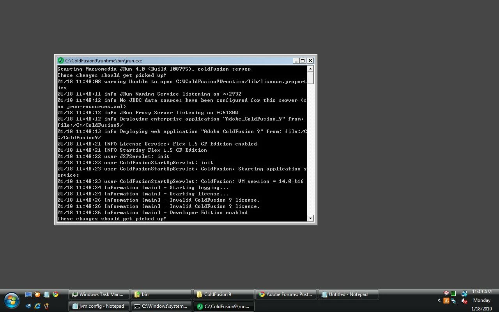499x312 pixels.
Task: Click the console scrollbar down arrow
Action: 310,218
